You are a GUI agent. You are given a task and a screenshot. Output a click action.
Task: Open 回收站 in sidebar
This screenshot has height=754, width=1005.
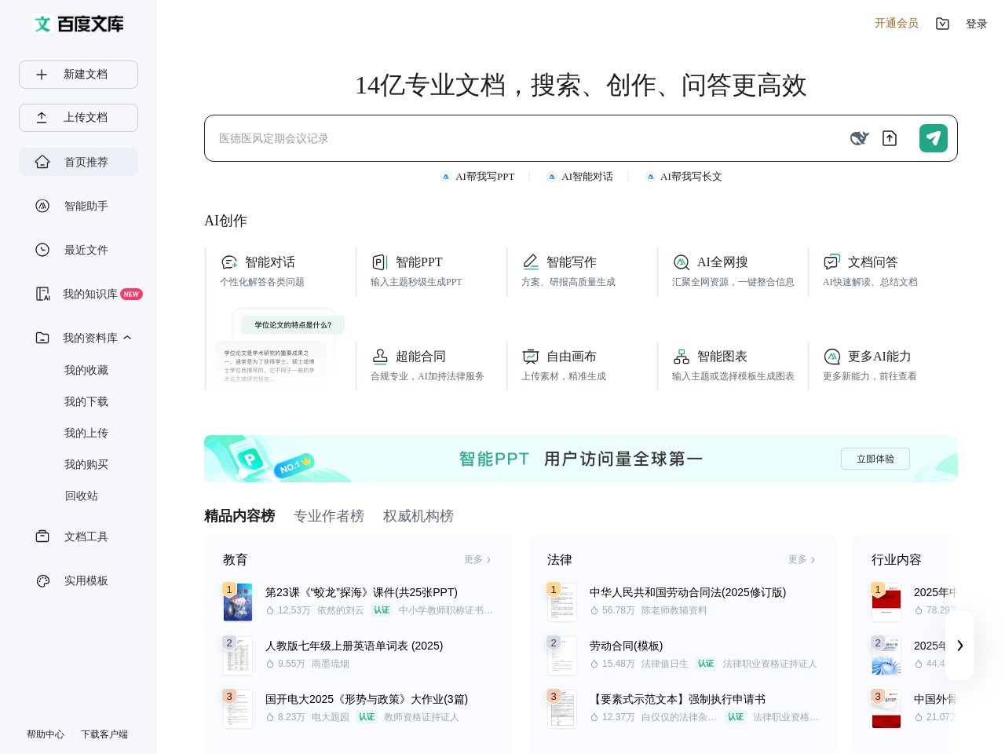coord(82,496)
